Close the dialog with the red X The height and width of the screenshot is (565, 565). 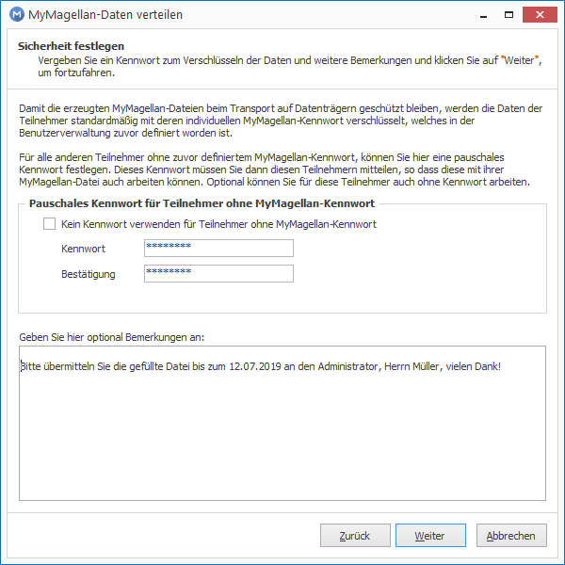pos(540,15)
